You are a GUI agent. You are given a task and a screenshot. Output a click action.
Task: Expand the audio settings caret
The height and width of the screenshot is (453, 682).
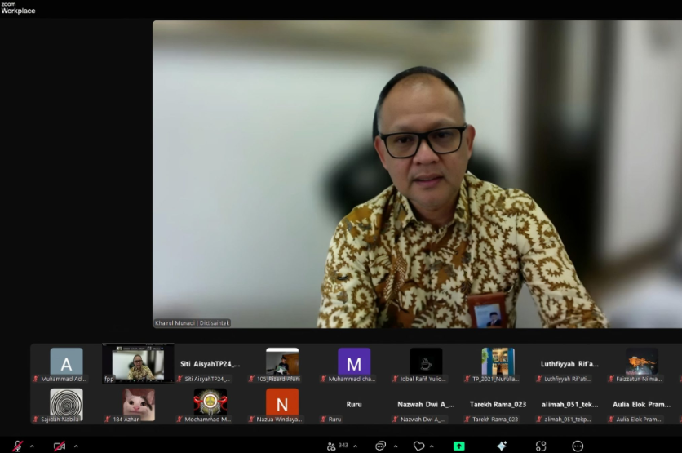point(32,446)
